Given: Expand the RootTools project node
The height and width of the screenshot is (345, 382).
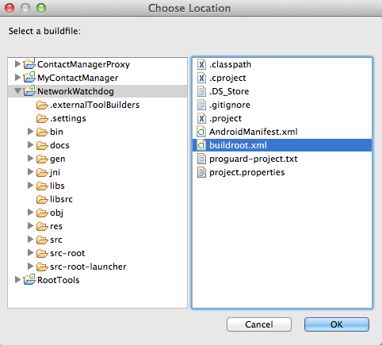Looking at the screenshot, I should pos(17,280).
